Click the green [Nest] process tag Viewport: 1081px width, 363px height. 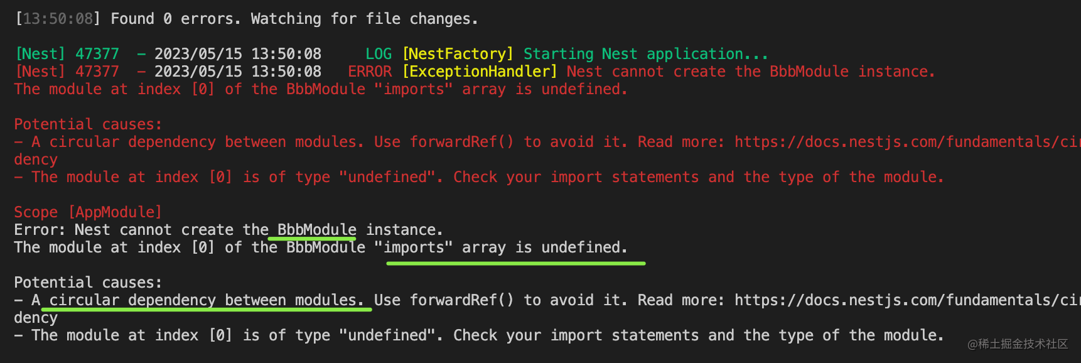(40, 54)
